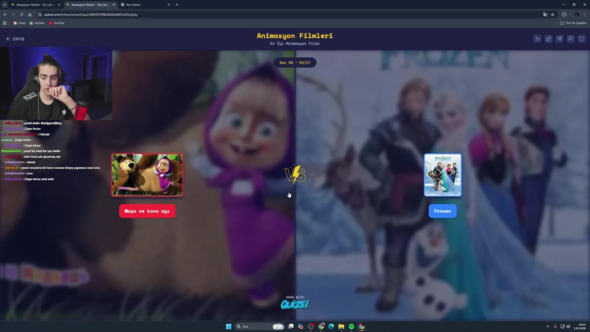Click the paper-plane share icon

pyautogui.click(x=559, y=39)
